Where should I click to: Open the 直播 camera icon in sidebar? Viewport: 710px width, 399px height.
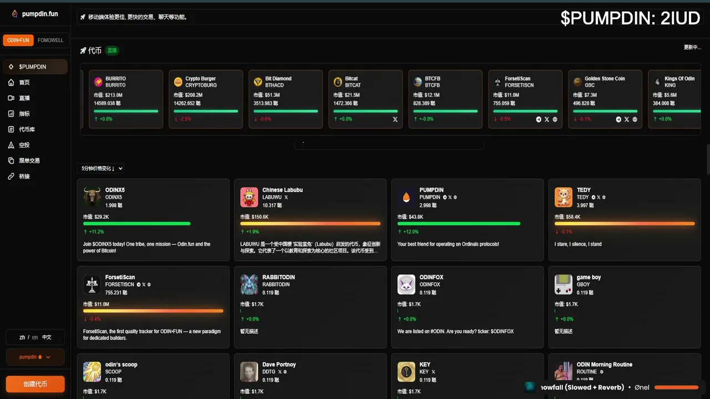pos(11,98)
